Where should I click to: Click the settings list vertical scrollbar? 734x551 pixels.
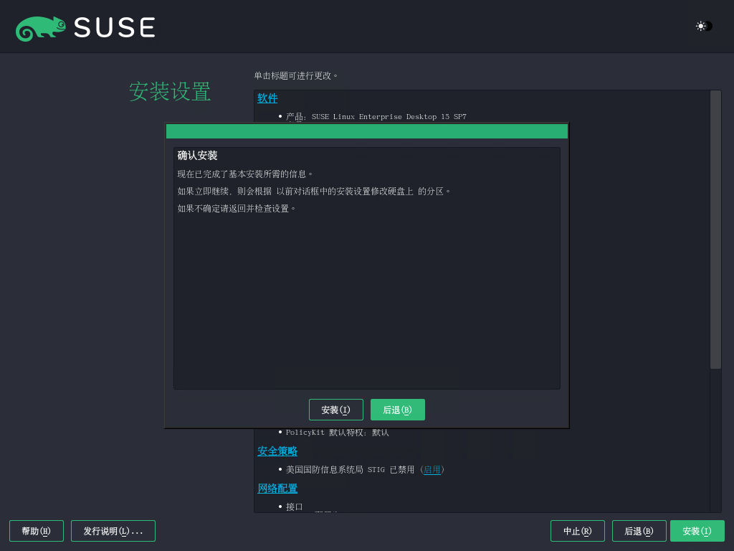[x=715, y=230]
